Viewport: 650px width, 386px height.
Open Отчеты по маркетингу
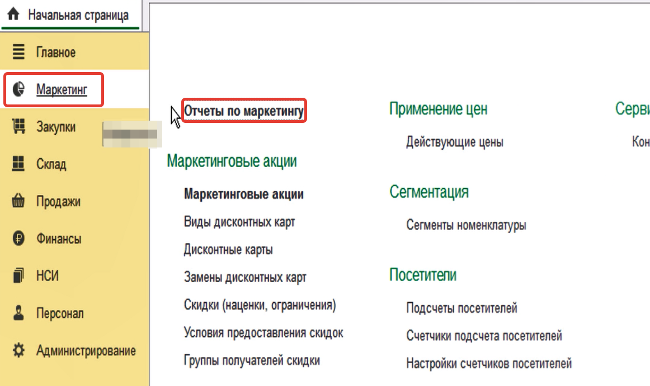[244, 111]
